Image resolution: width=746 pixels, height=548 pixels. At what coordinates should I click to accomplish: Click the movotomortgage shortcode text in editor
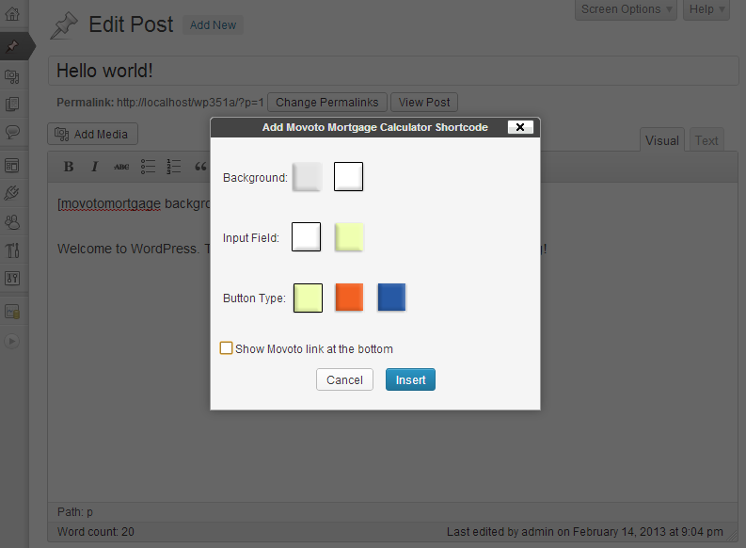point(134,203)
